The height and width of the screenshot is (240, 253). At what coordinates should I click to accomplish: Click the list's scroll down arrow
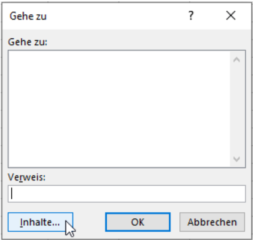(x=236, y=159)
